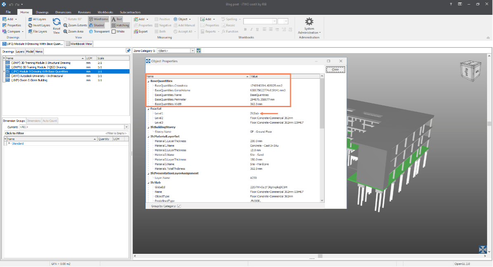Click the undo arrow in title bar
The width and height of the screenshot is (493, 267).
click(11, 5)
